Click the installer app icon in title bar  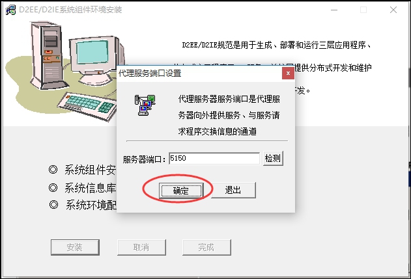pyautogui.click(x=10, y=10)
